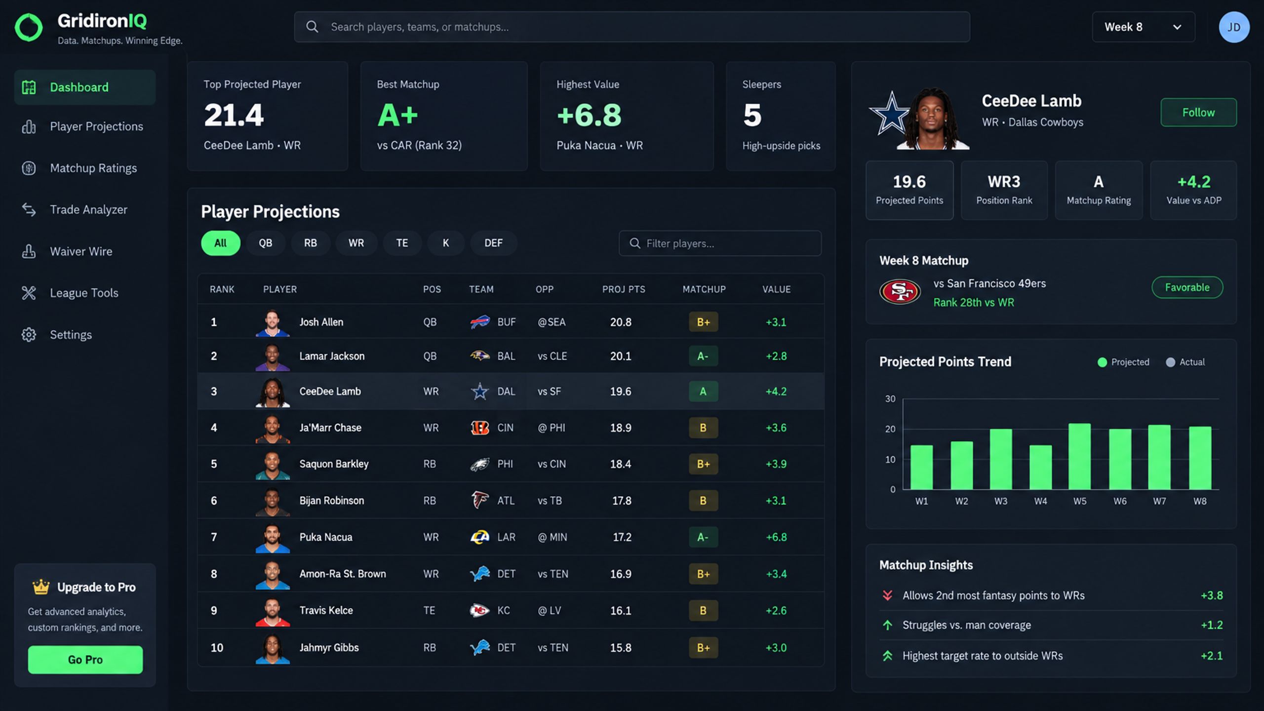This screenshot has width=1264, height=711.
Task: Click the Go Pro button
Action: point(85,660)
